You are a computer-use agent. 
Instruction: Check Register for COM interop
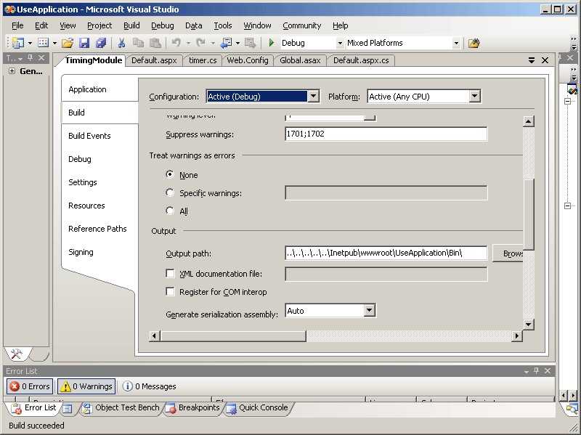pyautogui.click(x=171, y=292)
